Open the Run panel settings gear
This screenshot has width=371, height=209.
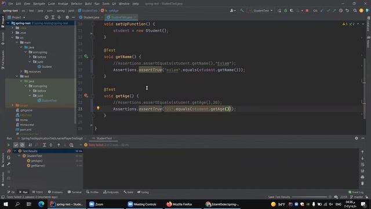(x=357, y=138)
